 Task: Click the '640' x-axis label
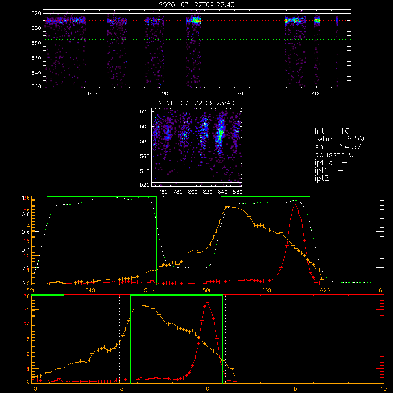(384, 290)
